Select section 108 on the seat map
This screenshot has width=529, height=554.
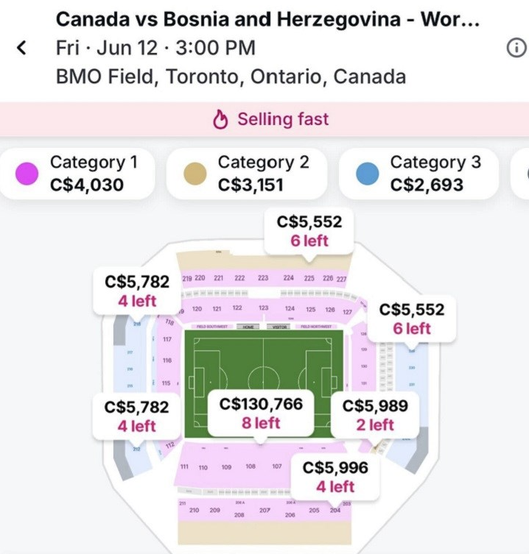(x=251, y=466)
